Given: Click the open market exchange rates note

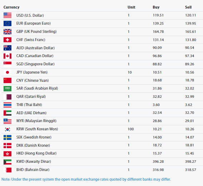Looking at the screenshot, I should point(86,180).
